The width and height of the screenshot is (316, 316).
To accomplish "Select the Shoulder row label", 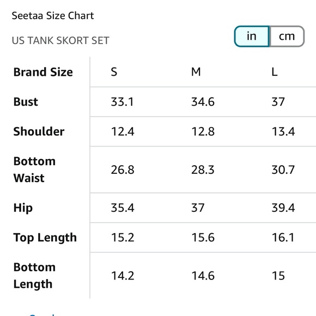I will pos(39,131).
